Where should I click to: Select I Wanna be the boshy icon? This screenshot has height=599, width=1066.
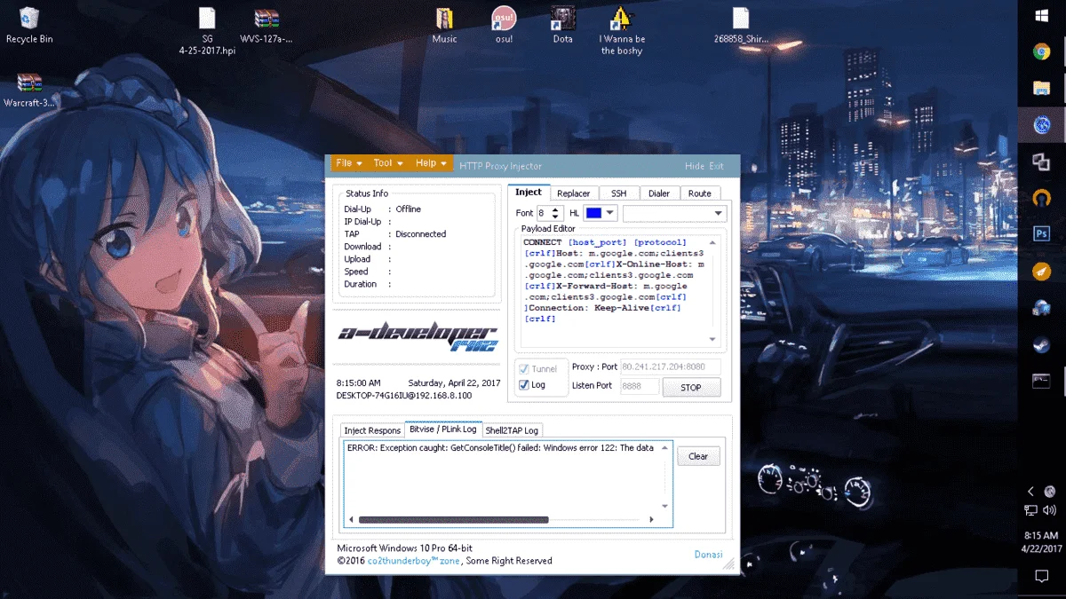622,30
